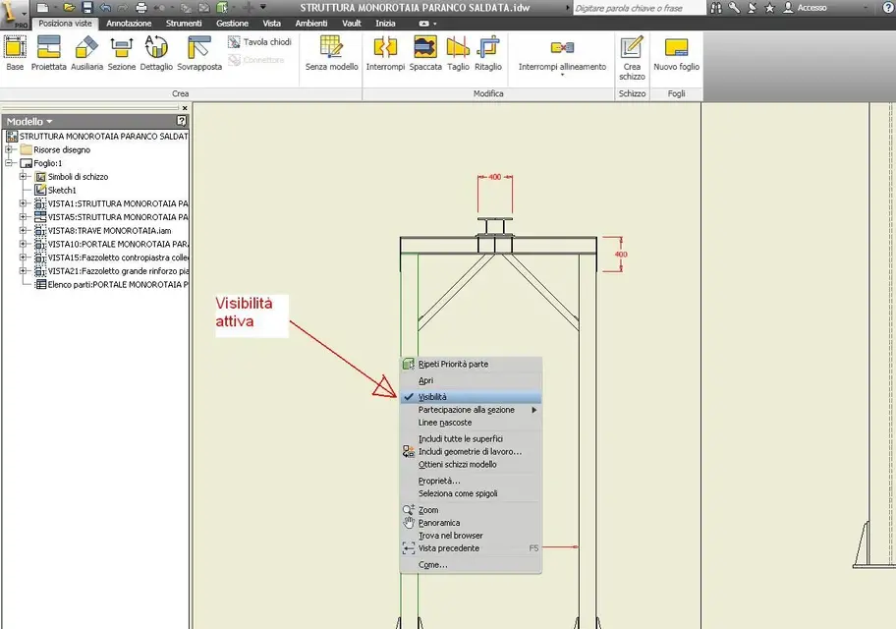Viewport: 896px width, 629px height.
Task: Switch to the Annotazione ribbon tab
Action: click(x=129, y=23)
